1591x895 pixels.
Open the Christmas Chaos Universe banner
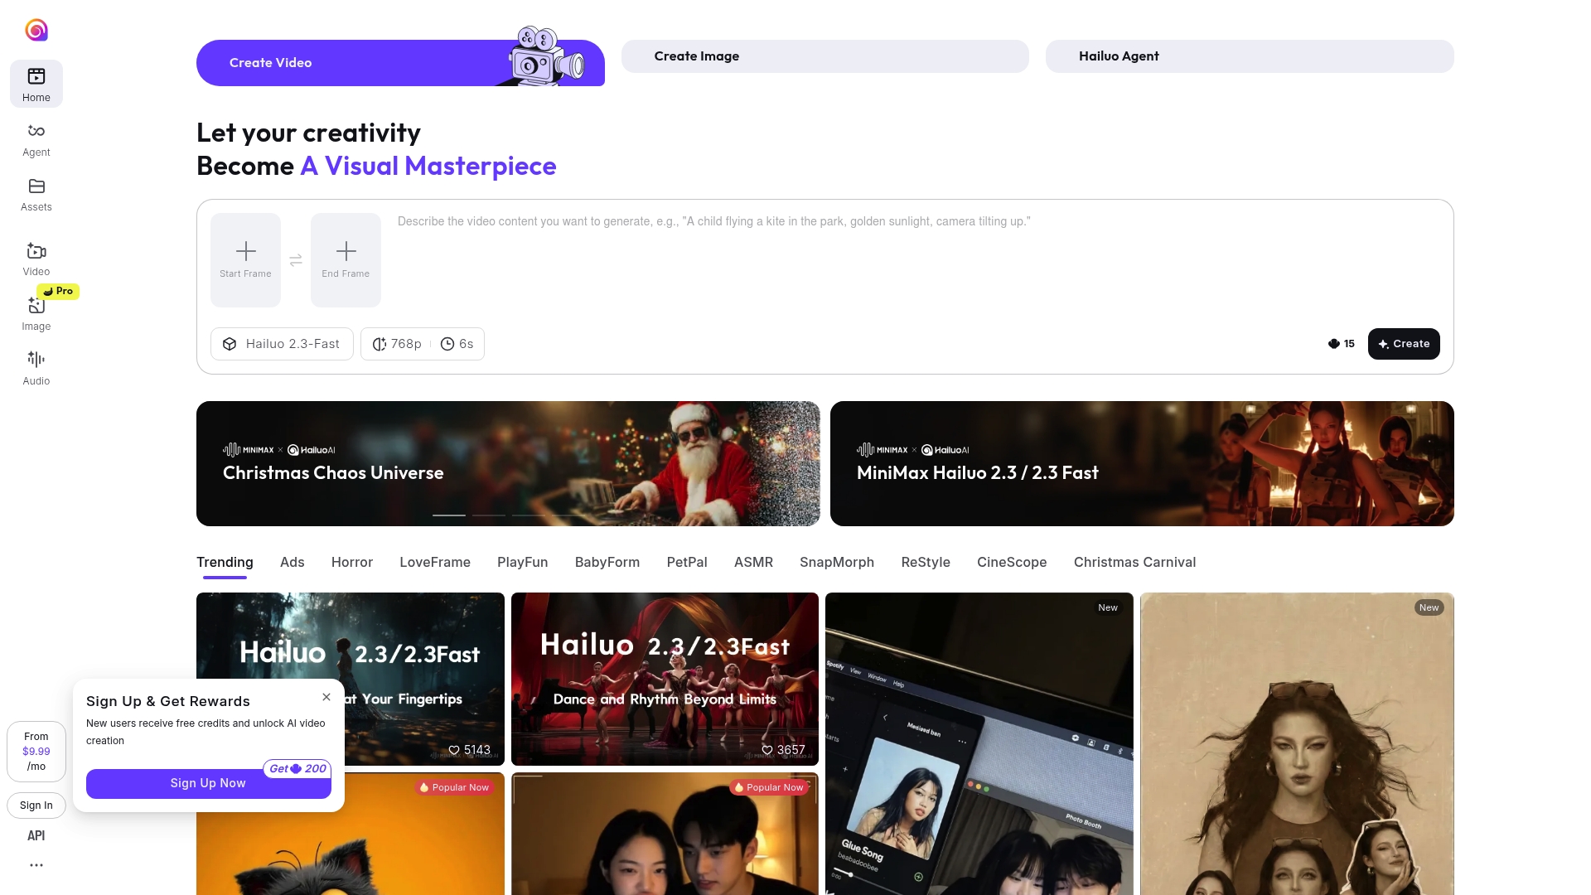pos(508,464)
